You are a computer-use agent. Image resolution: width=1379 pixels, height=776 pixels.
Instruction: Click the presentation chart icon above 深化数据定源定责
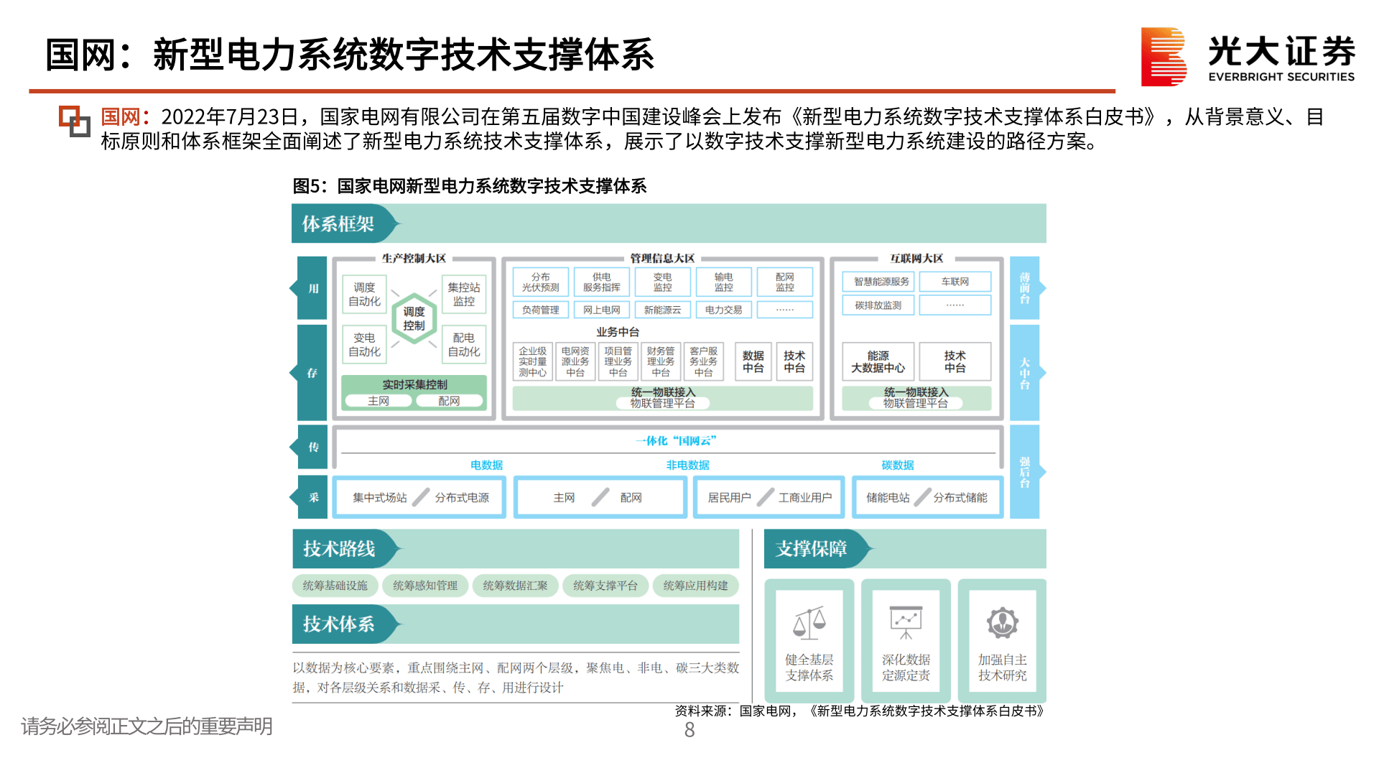pos(906,622)
